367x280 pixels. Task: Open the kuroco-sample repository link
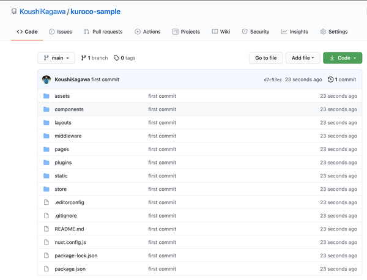click(95, 12)
